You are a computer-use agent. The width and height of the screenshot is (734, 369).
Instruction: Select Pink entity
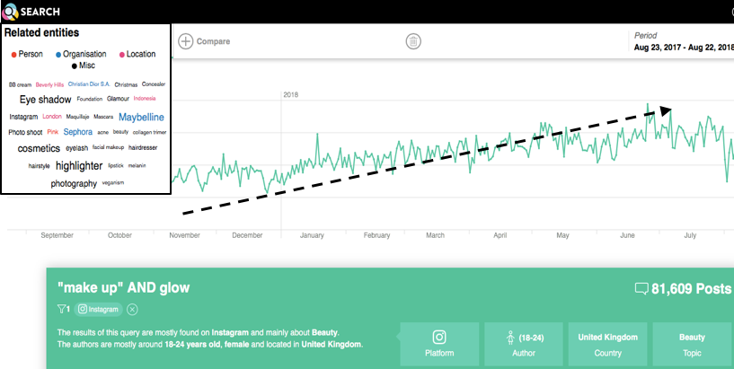53,132
